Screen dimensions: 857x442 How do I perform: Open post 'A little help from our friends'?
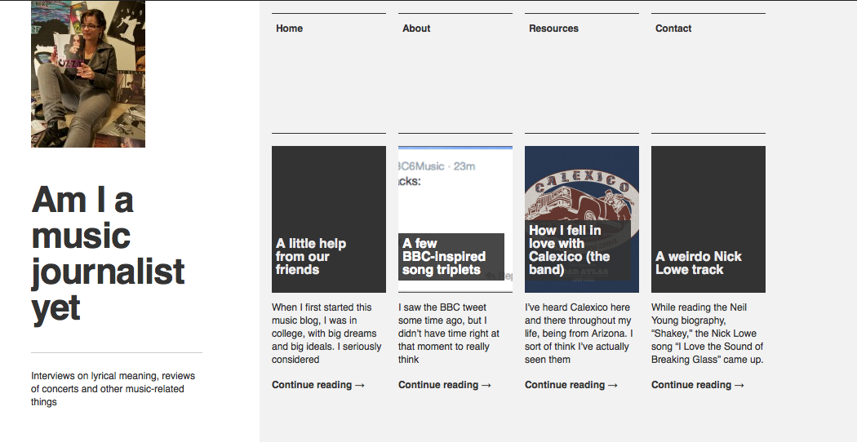pyautogui.click(x=311, y=256)
